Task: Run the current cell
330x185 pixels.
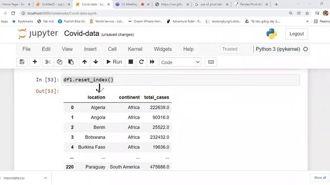Action: point(114,62)
